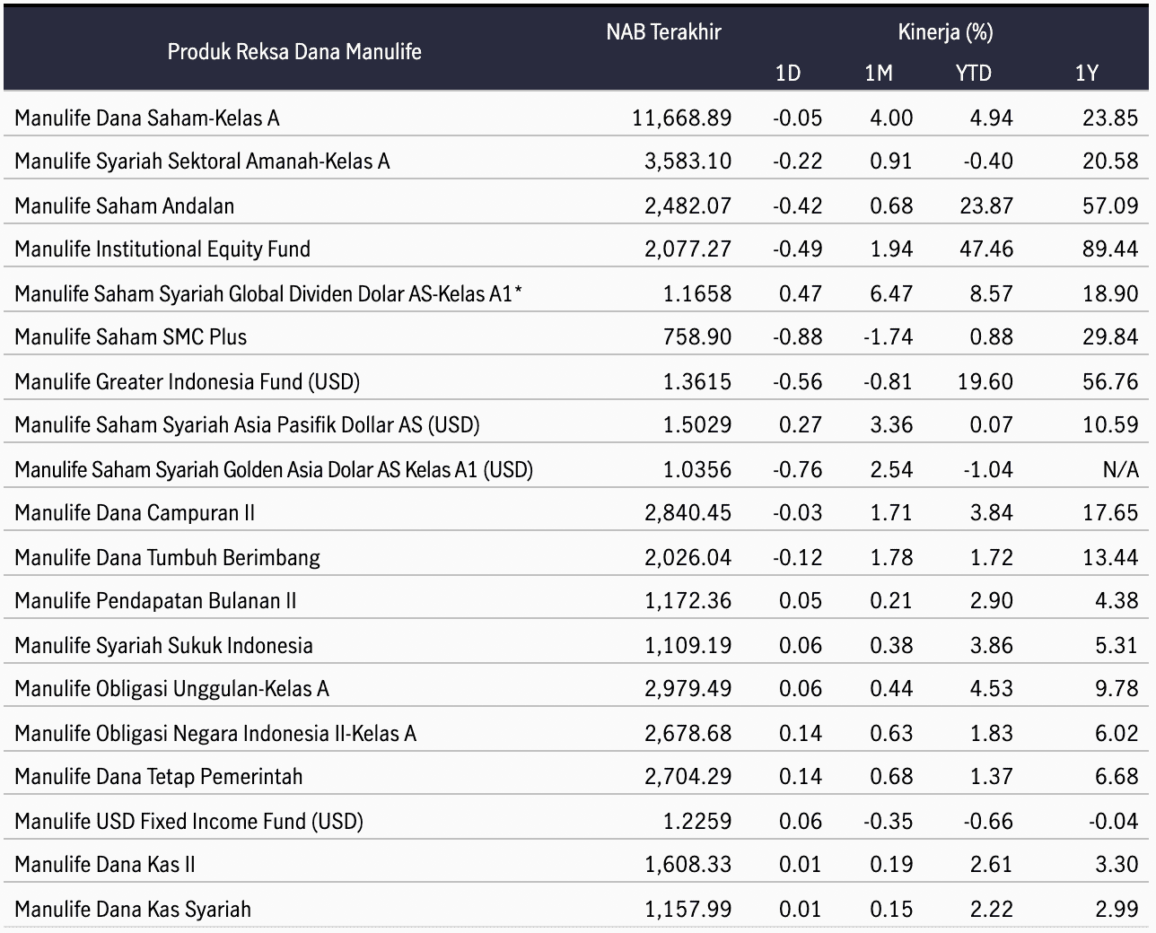1156x933 pixels.
Task: Click the 1M value 6.47
Action: pos(891,293)
